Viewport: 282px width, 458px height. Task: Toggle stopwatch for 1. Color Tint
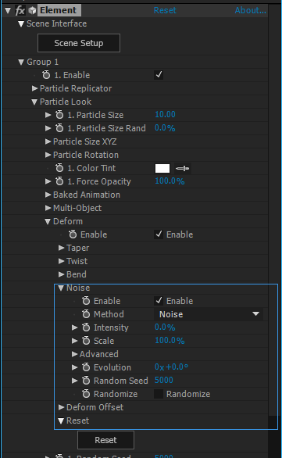tap(59, 168)
